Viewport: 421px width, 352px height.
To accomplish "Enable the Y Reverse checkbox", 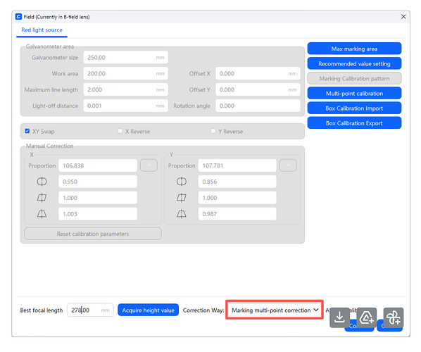I will [213, 131].
